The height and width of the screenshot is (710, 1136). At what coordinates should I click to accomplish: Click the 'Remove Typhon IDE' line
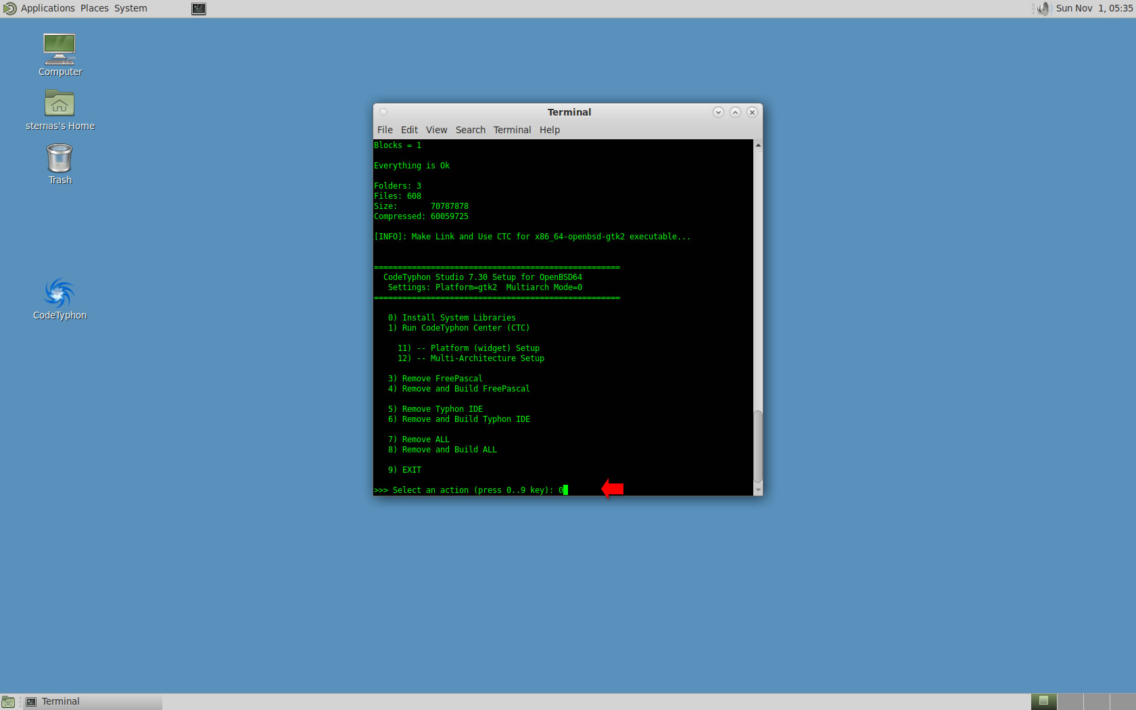pyautogui.click(x=435, y=409)
